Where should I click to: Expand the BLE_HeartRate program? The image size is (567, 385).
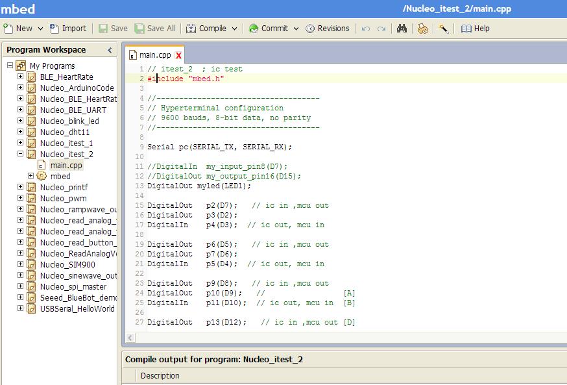click(x=21, y=77)
